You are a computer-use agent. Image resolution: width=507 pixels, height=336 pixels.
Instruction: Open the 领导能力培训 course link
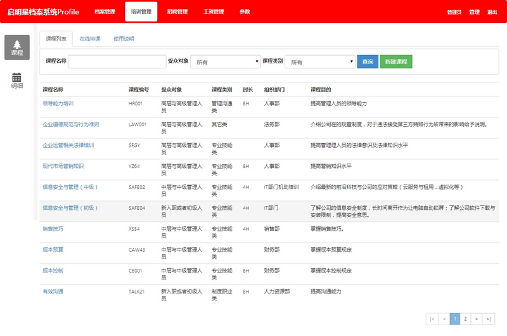(x=58, y=103)
